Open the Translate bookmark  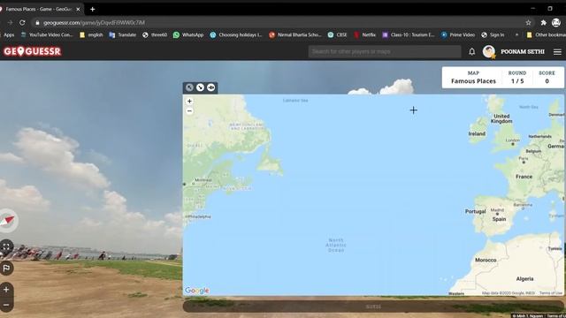point(123,35)
